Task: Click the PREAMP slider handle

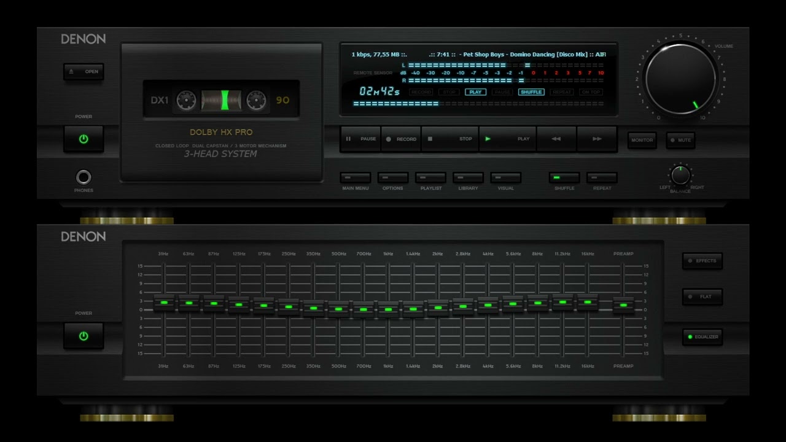Action: click(x=623, y=304)
